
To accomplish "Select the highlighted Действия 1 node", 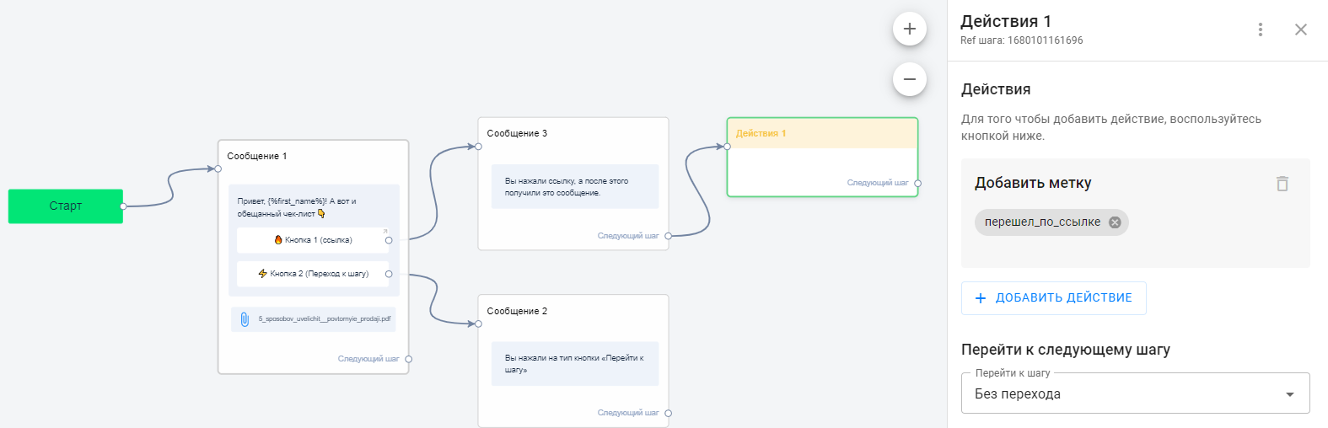I will pyautogui.click(x=821, y=133).
